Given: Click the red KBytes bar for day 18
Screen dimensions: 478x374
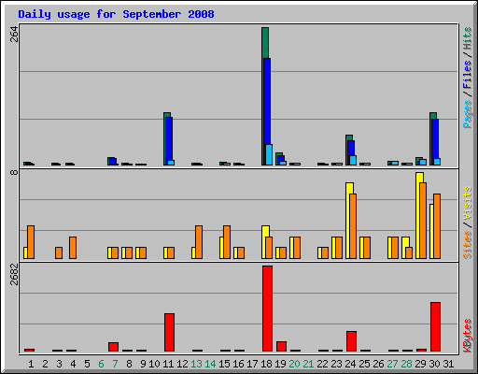Looking at the screenshot, I should pyautogui.click(x=267, y=309).
